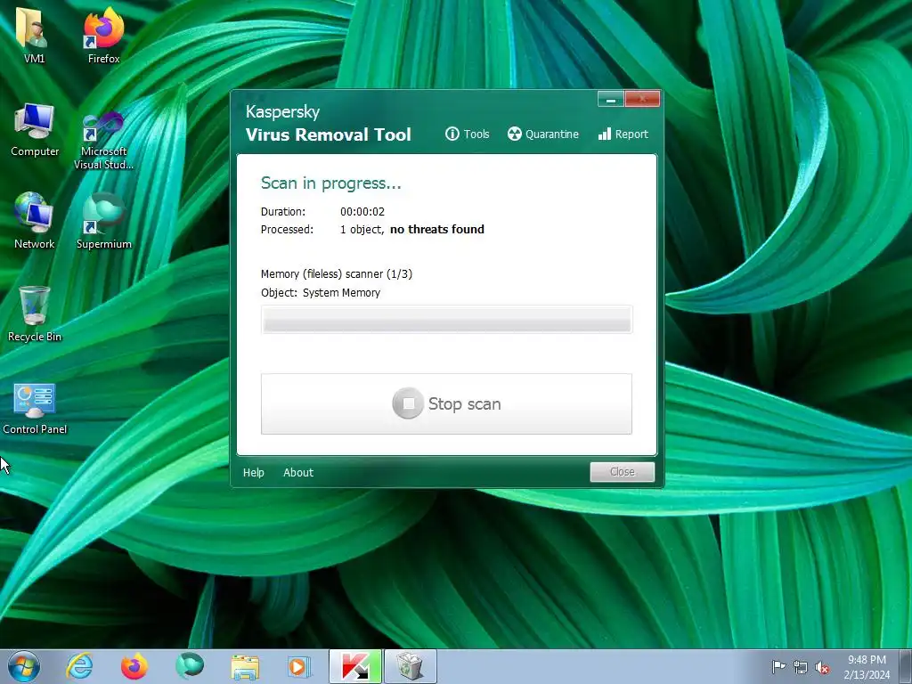
Task: Launch Internet Explorer from taskbar
Action: coord(79,666)
